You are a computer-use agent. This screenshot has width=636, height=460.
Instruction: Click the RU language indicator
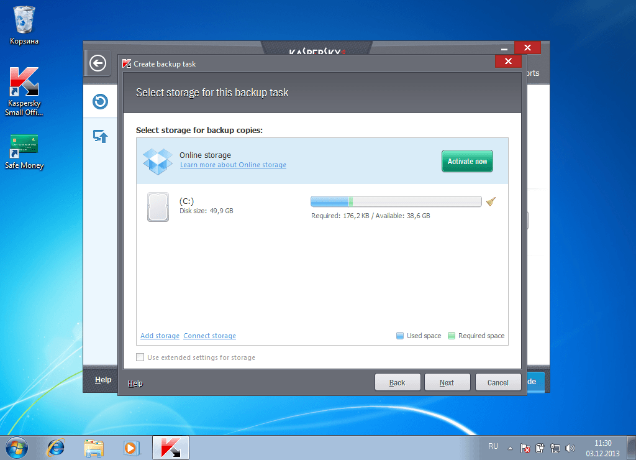coord(493,446)
